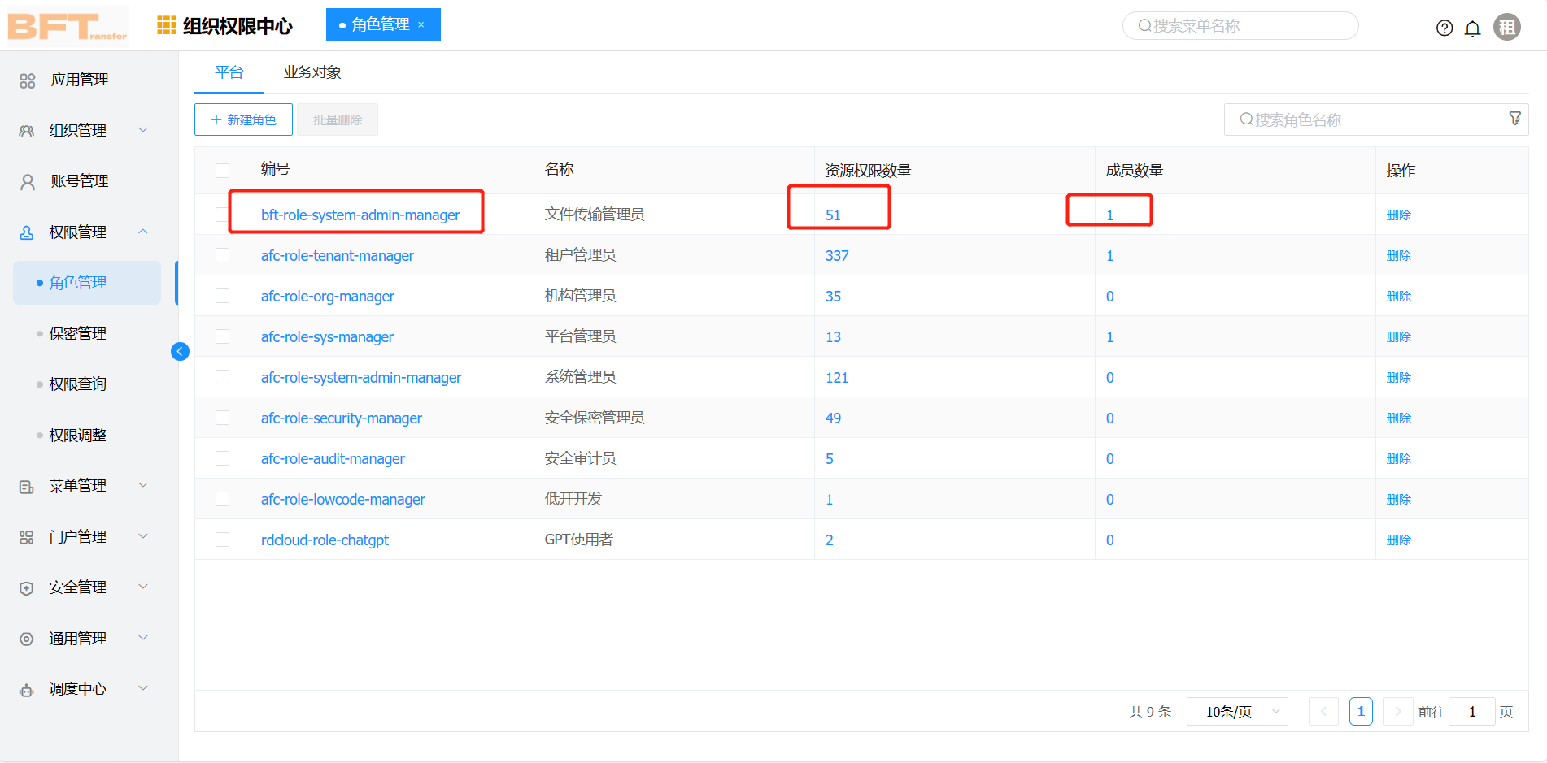Image resolution: width=1547 pixels, height=763 pixels.
Task: Click the help question mark icon
Action: tap(1445, 27)
